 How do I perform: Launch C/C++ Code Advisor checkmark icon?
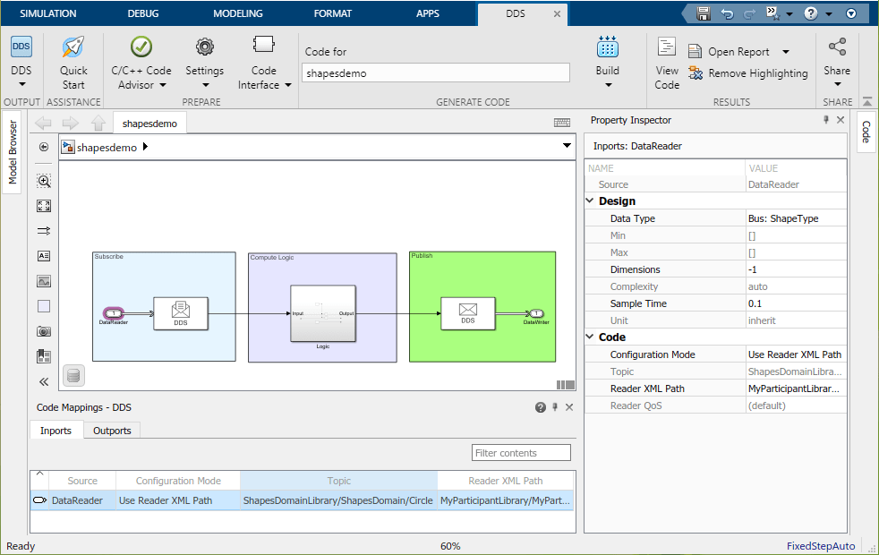pyautogui.click(x=141, y=47)
